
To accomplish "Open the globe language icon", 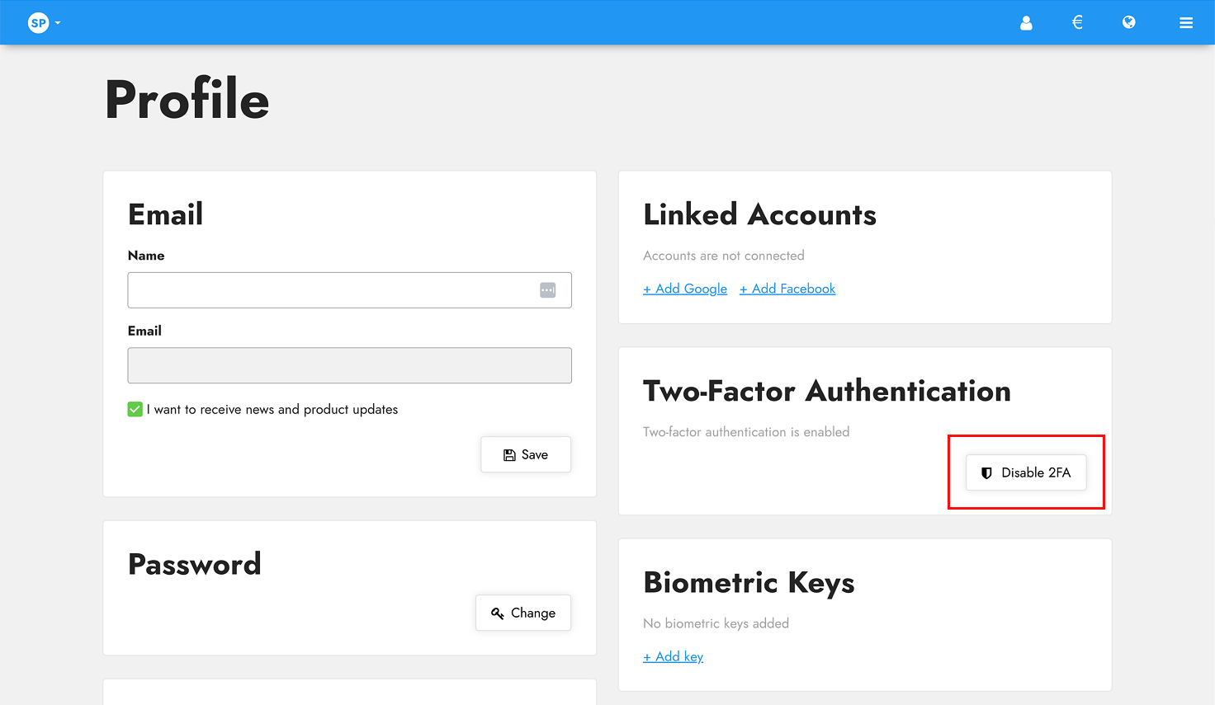I will [x=1128, y=23].
